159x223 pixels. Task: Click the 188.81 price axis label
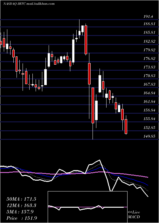[x=149, y=24]
